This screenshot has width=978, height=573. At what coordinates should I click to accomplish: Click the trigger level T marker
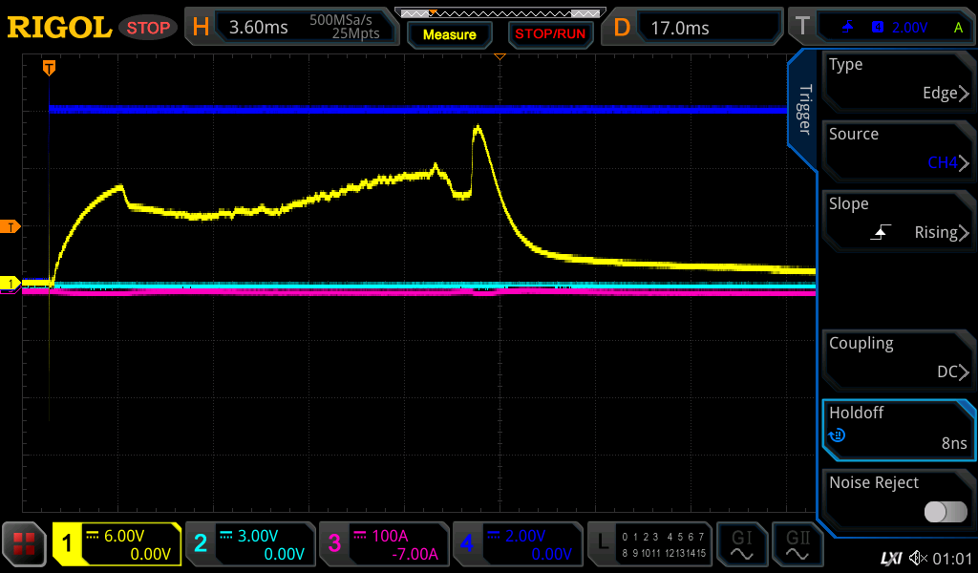[11, 226]
